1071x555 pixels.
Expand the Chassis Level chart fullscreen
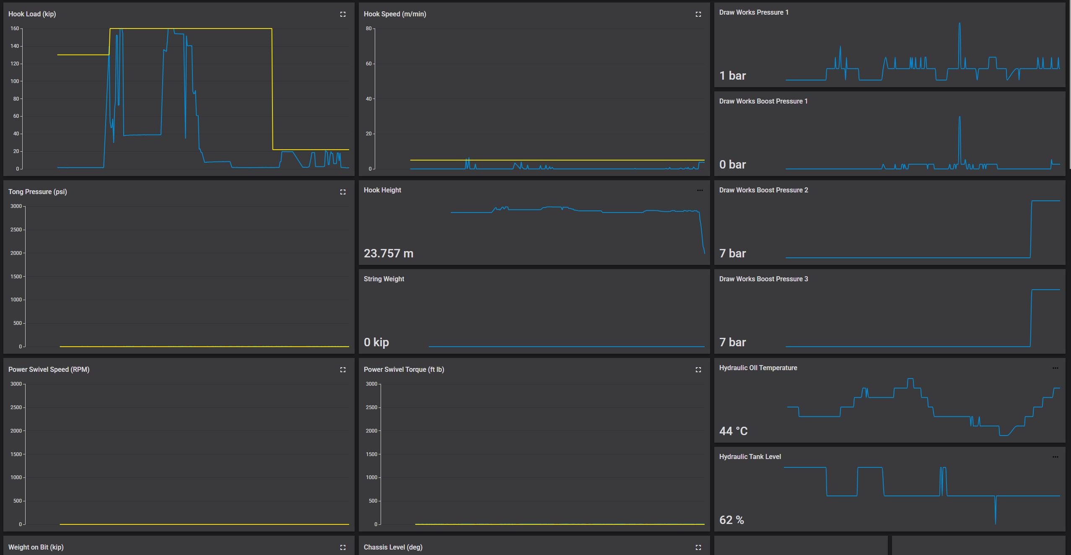(x=698, y=547)
